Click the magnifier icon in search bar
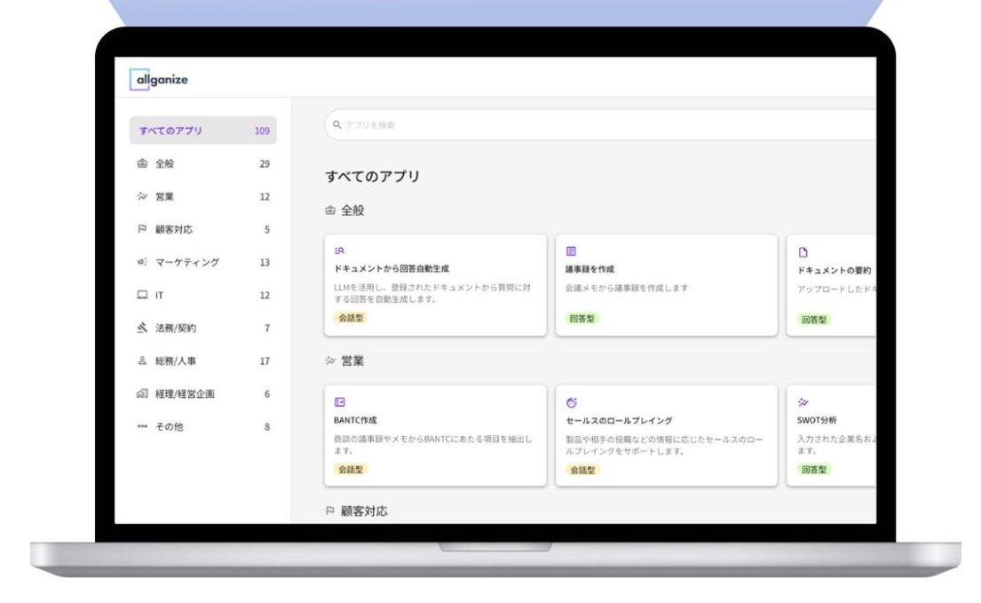 [x=337, y=125]
